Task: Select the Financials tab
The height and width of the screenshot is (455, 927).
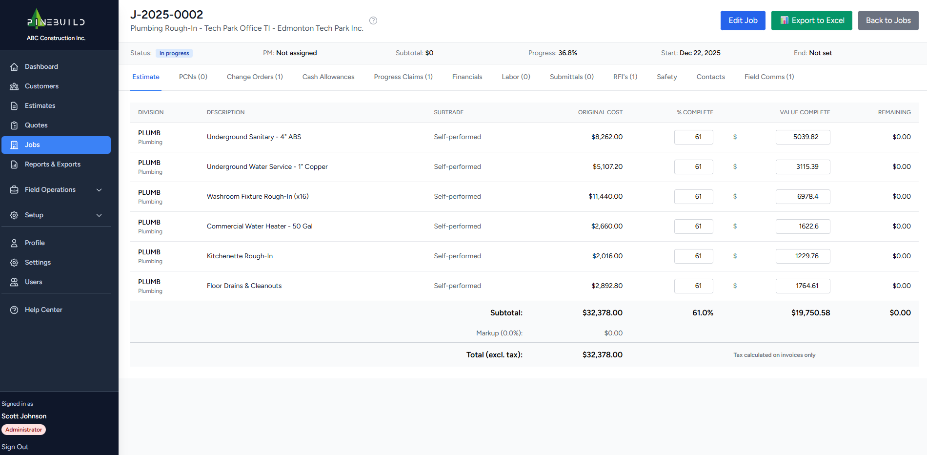Action: (467, 77)
